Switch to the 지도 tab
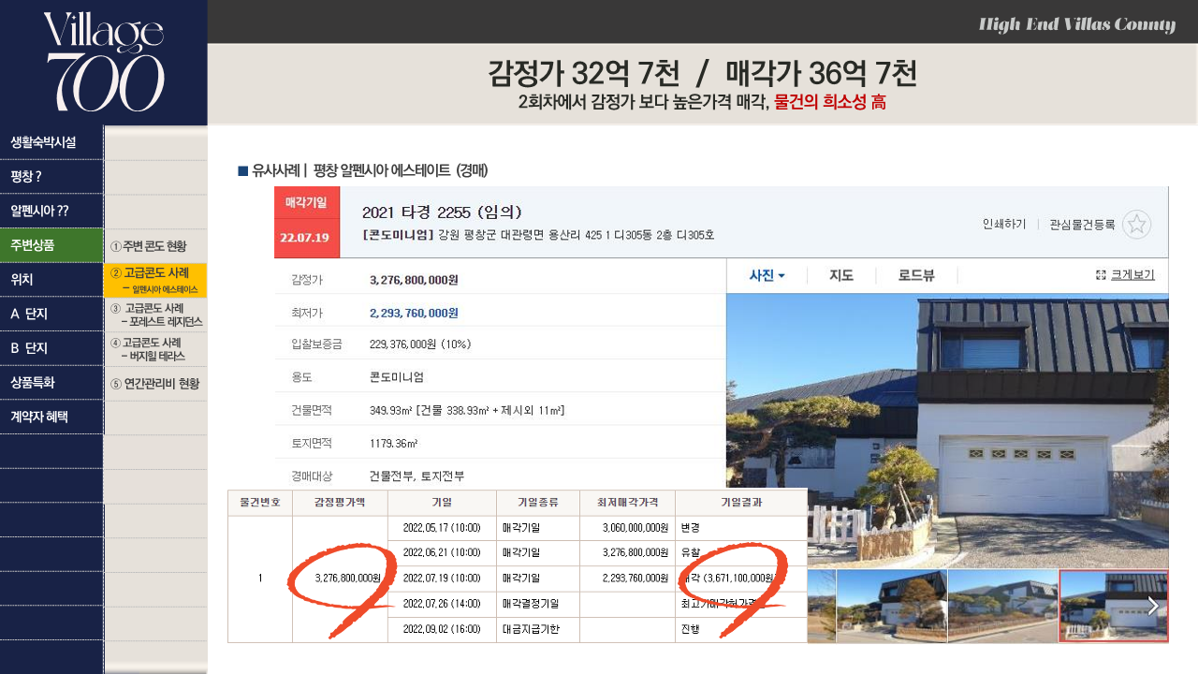This screenshot has height=674, width=1198. point(841,275)
